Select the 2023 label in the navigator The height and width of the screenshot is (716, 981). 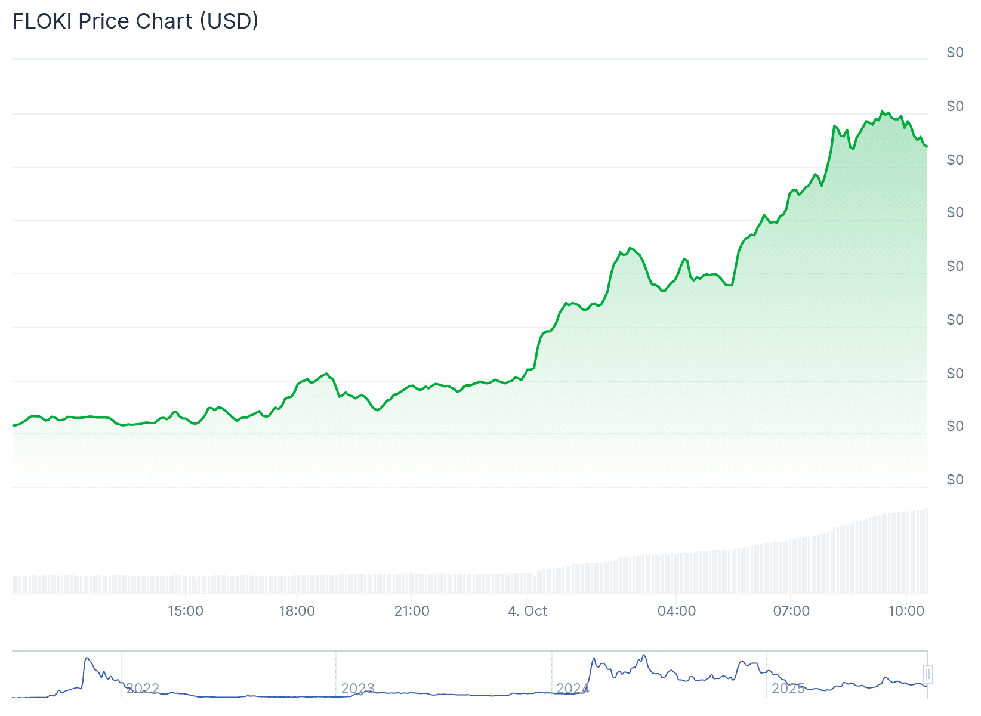pos(357,689)
